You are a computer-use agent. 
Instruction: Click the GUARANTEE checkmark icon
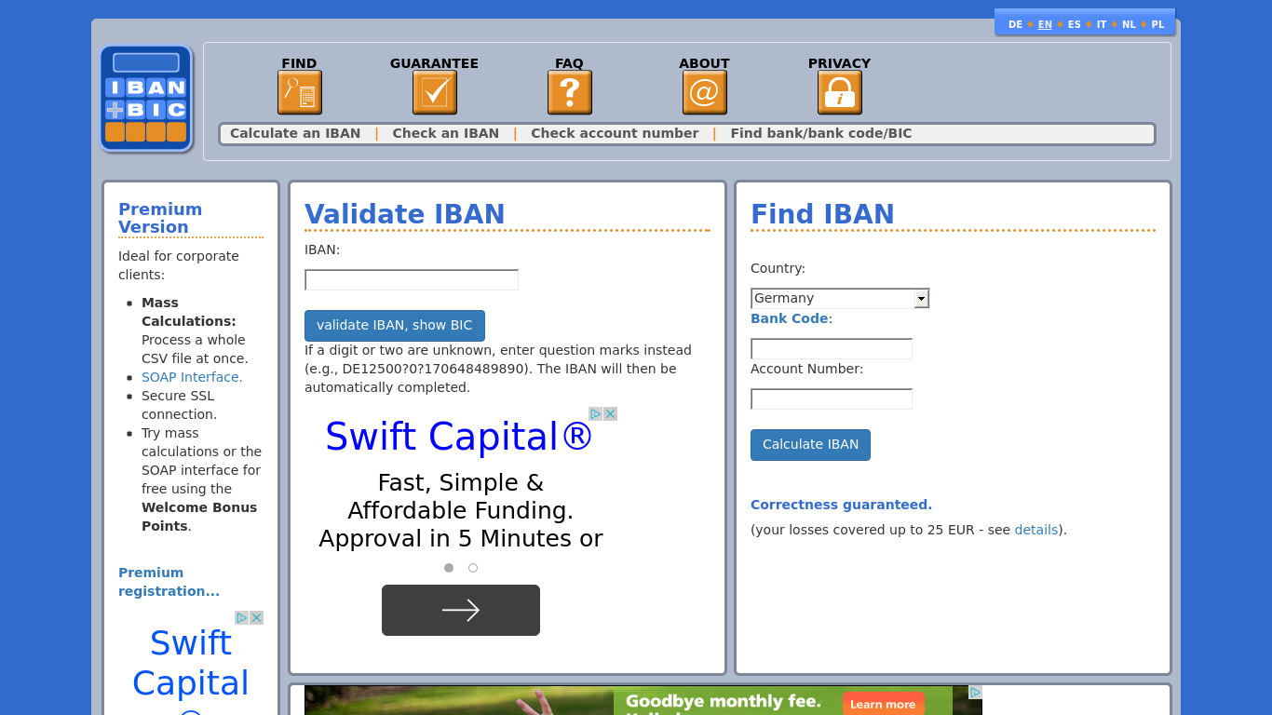click(x=434, y=91)
